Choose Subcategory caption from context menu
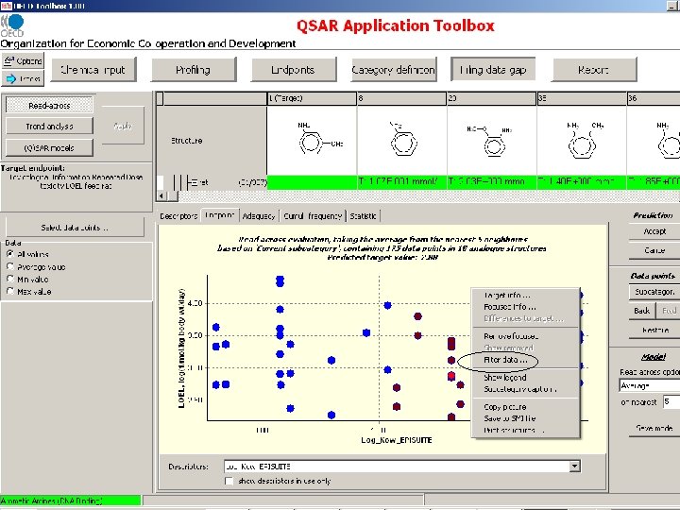The width and height of the screenshot is (680, 510). [x=519, y=389]
